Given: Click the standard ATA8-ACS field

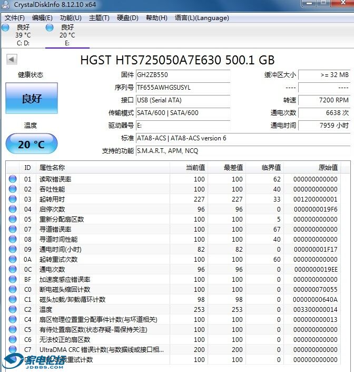Looking at the screenshot, I should [x=243, y=138].
